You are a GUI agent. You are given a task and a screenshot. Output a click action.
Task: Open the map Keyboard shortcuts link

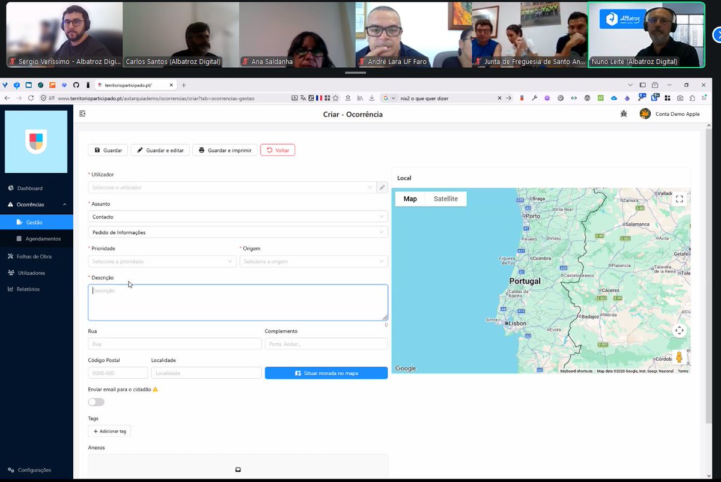pyautogui.click(x=576, y=371)
